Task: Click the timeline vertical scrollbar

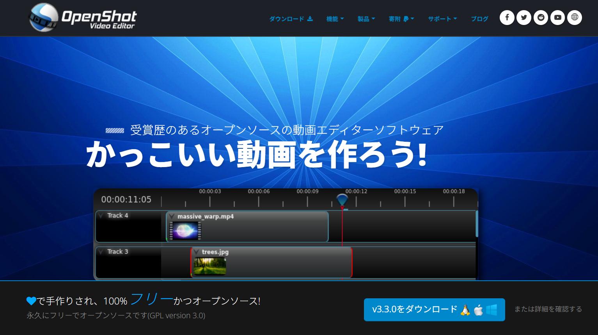Action: tap(477, 224)
